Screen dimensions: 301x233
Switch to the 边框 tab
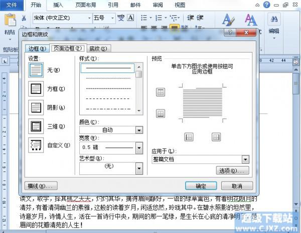[37, 48]
